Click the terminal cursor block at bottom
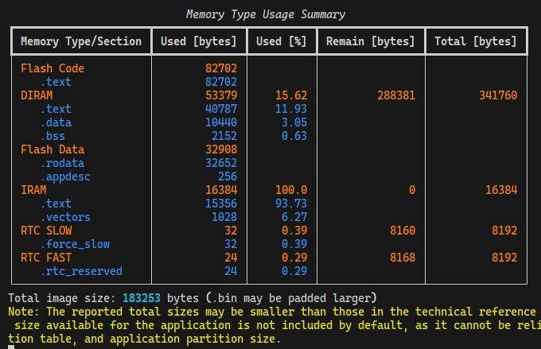This screenshot has width=541, height=349. pos(11,347)
